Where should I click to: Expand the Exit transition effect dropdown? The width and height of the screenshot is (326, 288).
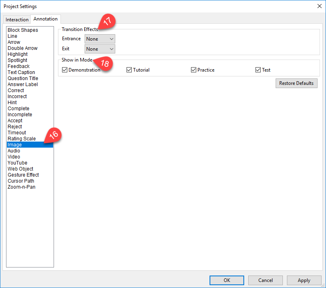pyautogui.click(x=100, y=49)
